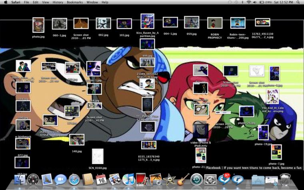Screen dimensions: 304x190
Task: Select the 103.jpg desktop file
Action: [124, 24]
